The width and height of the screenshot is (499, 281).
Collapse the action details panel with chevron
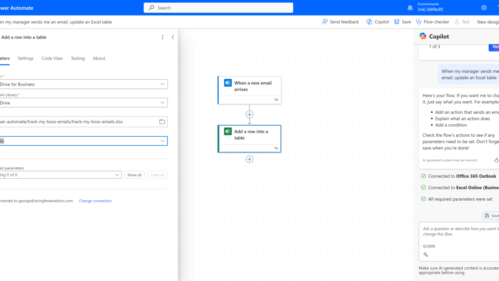click(x=173, y=37)
